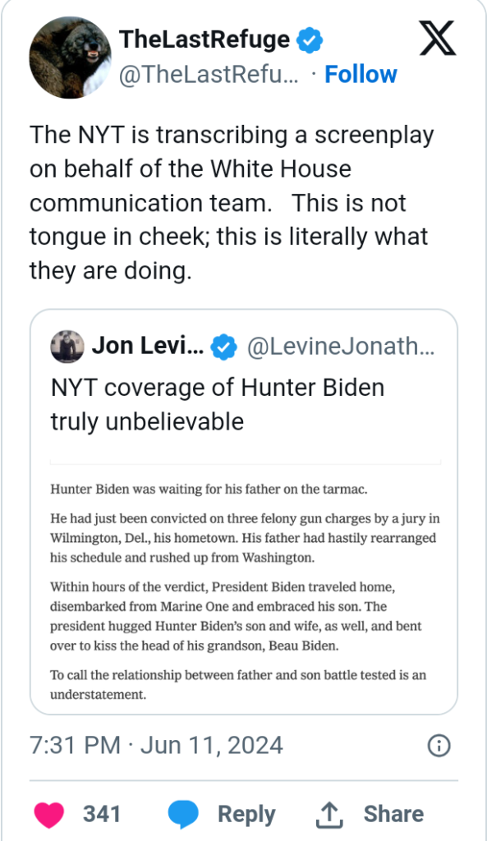The image size is (487, 841).
Task: Open TheLastRefuge display name
Action: click(204, 39)
